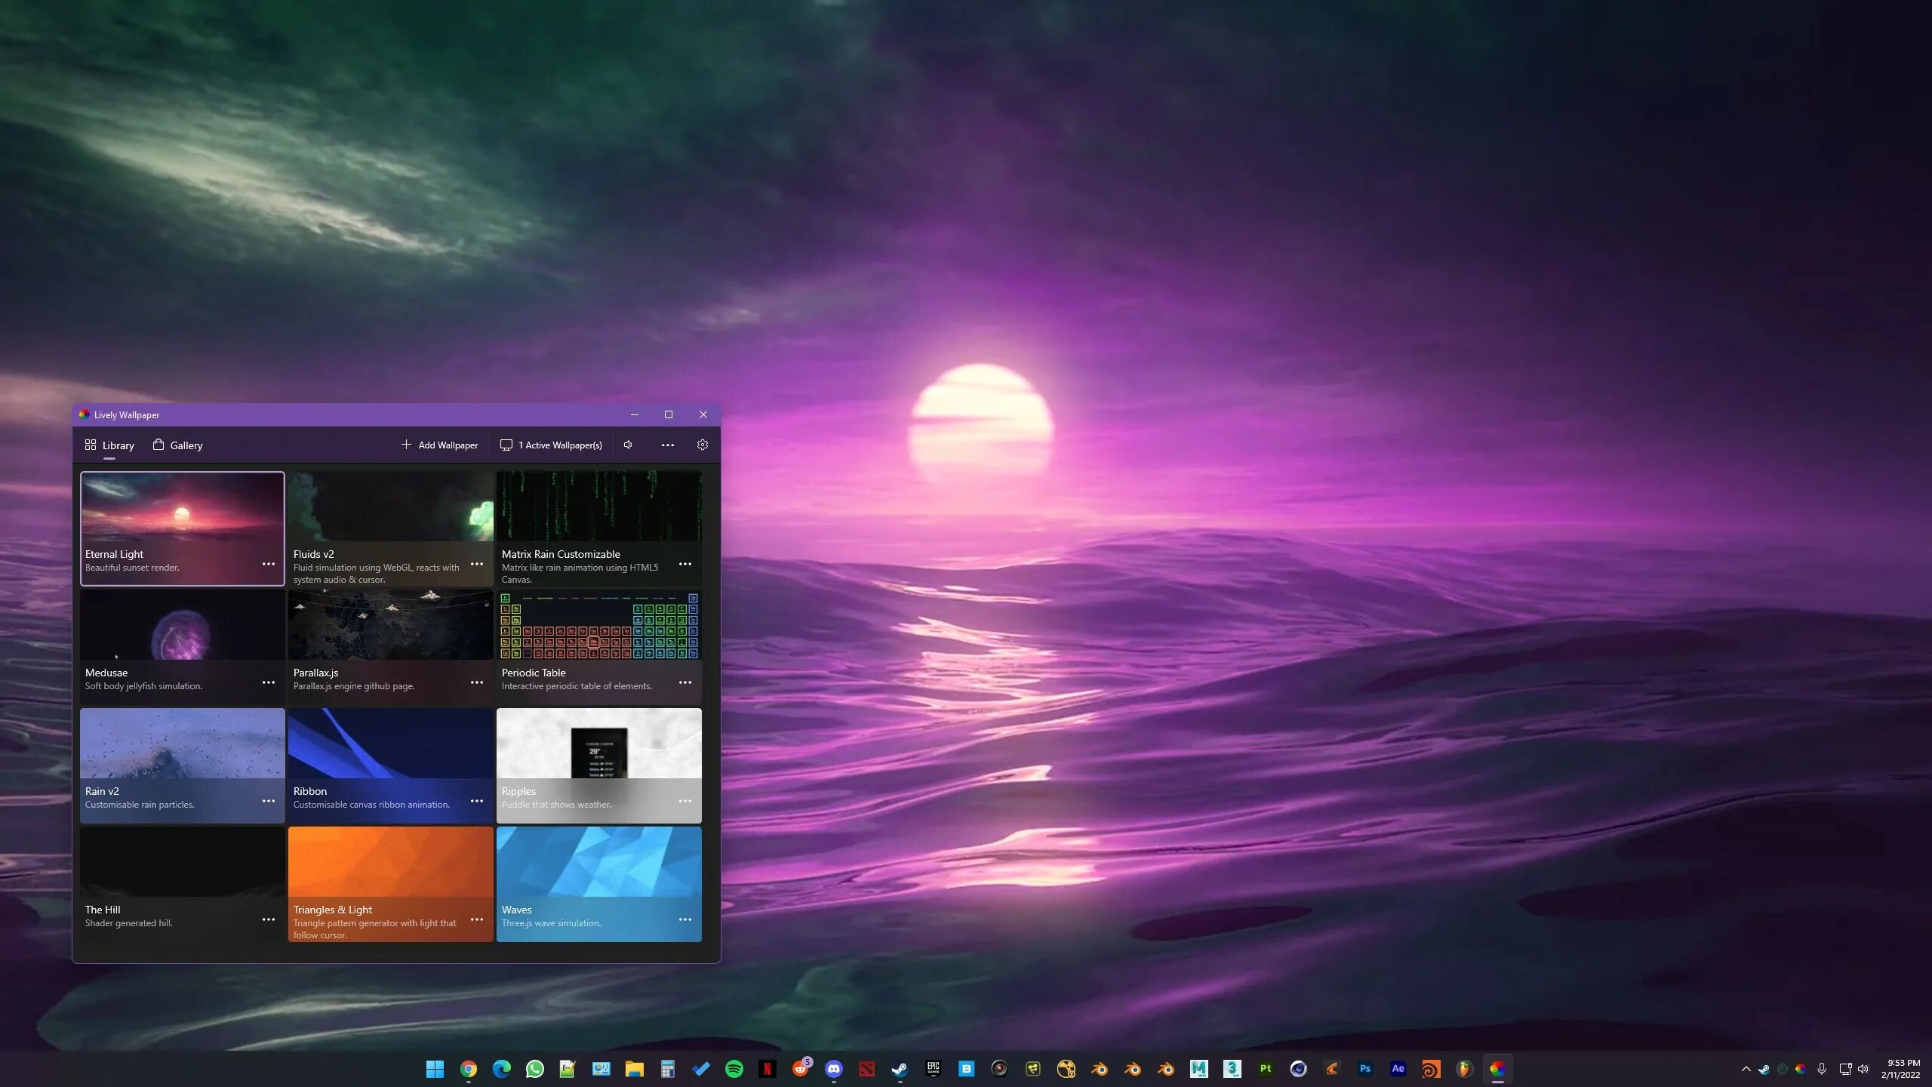Choose the Triangles & Light wallpaper

pyautogui.click(x=390, y=862)
